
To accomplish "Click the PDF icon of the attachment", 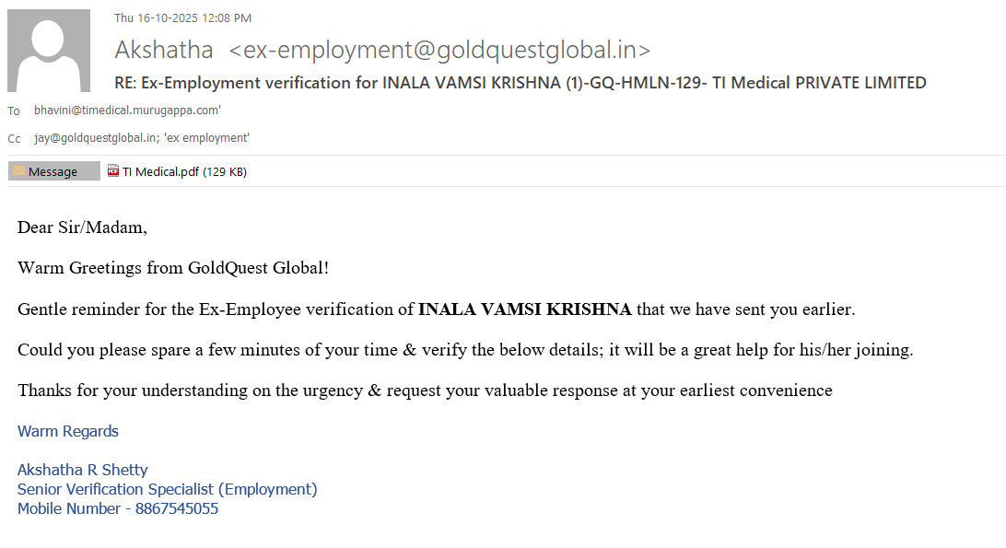I will pyautogui.click(x=113, y=170).
